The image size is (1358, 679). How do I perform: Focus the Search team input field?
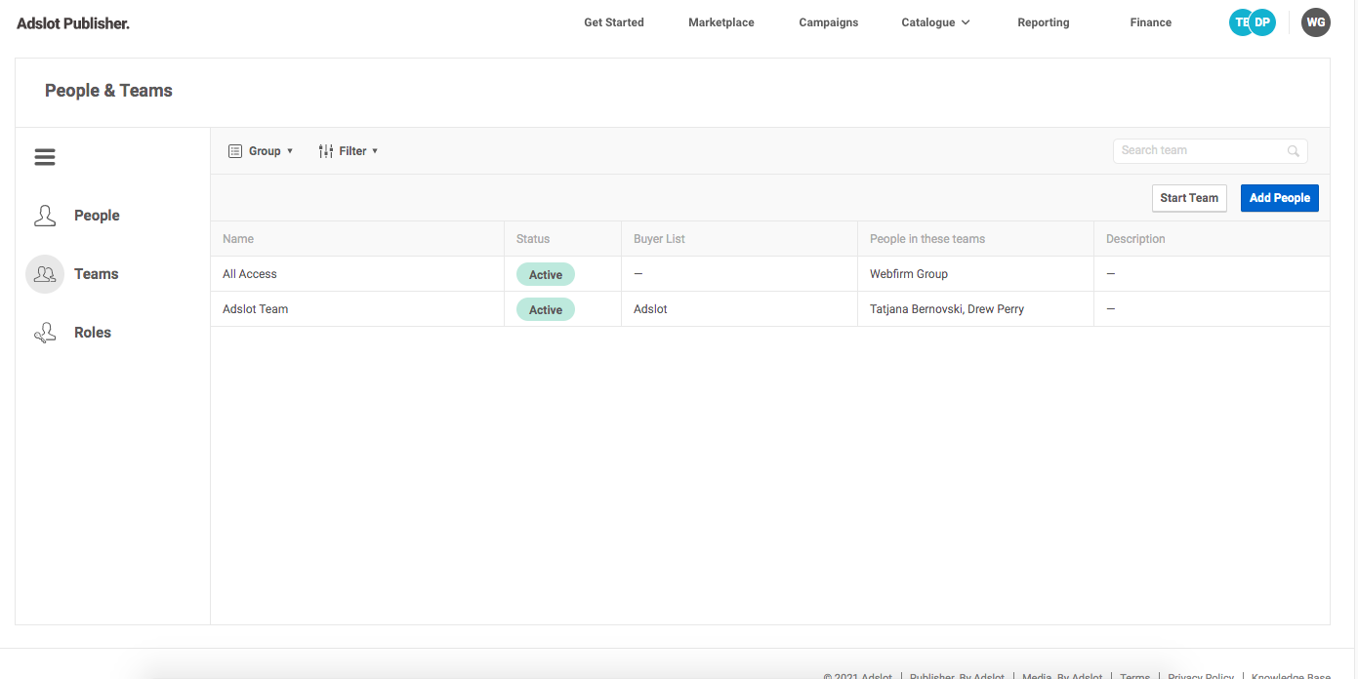[1199, 151]
